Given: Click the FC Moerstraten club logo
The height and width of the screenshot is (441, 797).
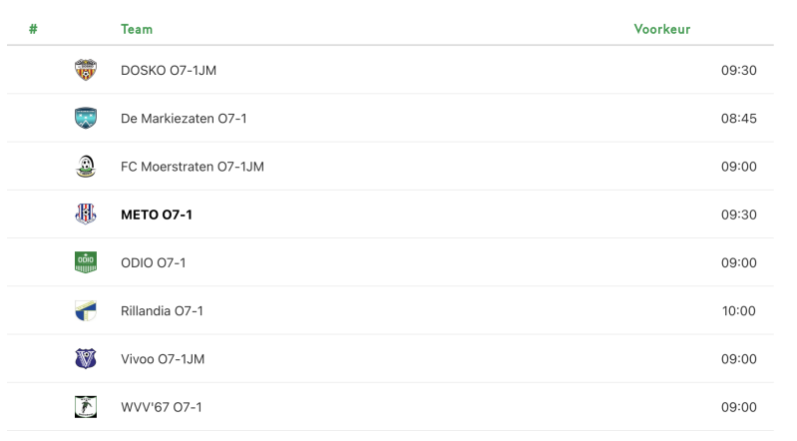Looking at the screenshot, I should click(x=86, y=167).
